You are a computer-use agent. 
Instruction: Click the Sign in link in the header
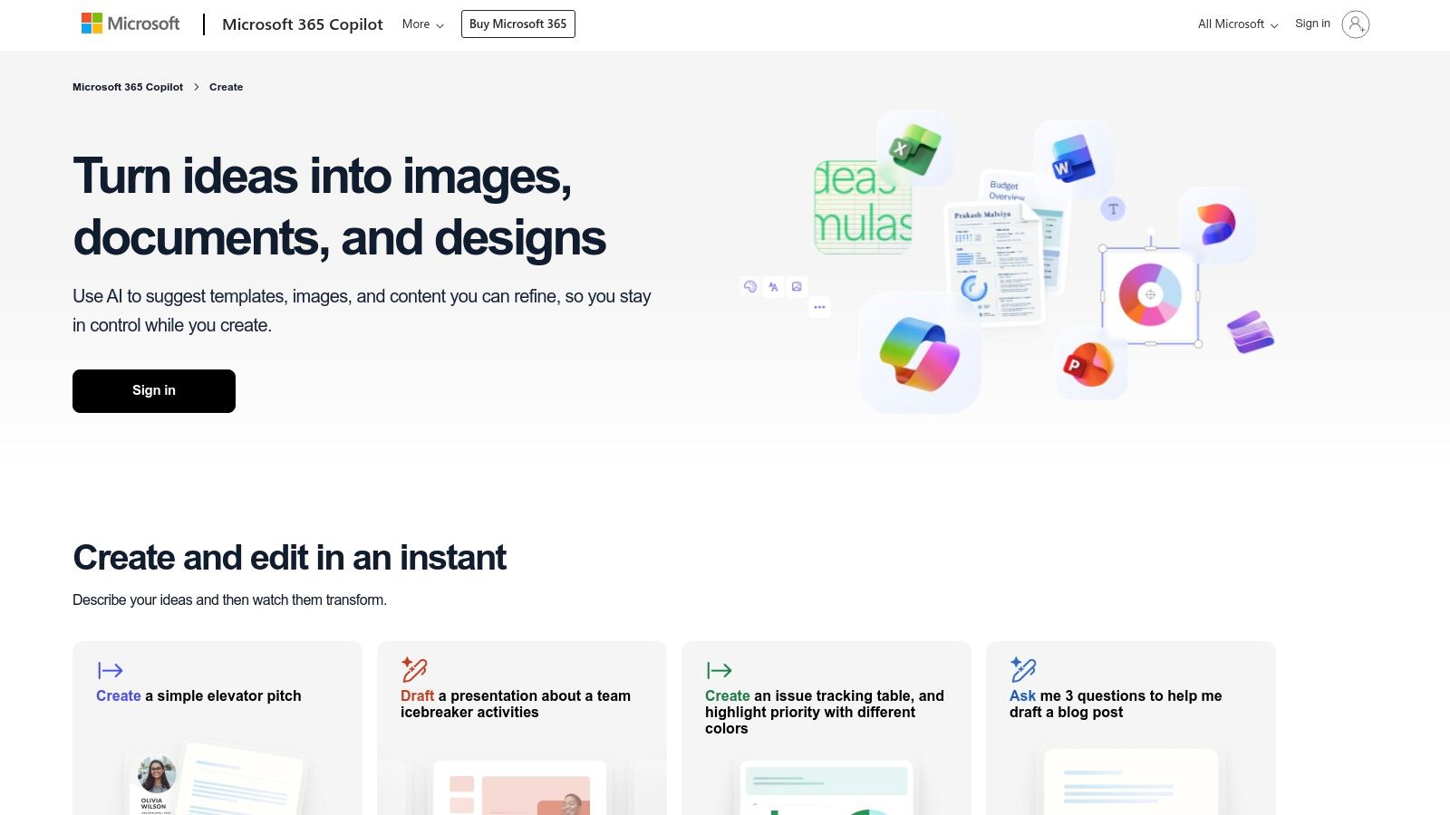(1312, 24)
